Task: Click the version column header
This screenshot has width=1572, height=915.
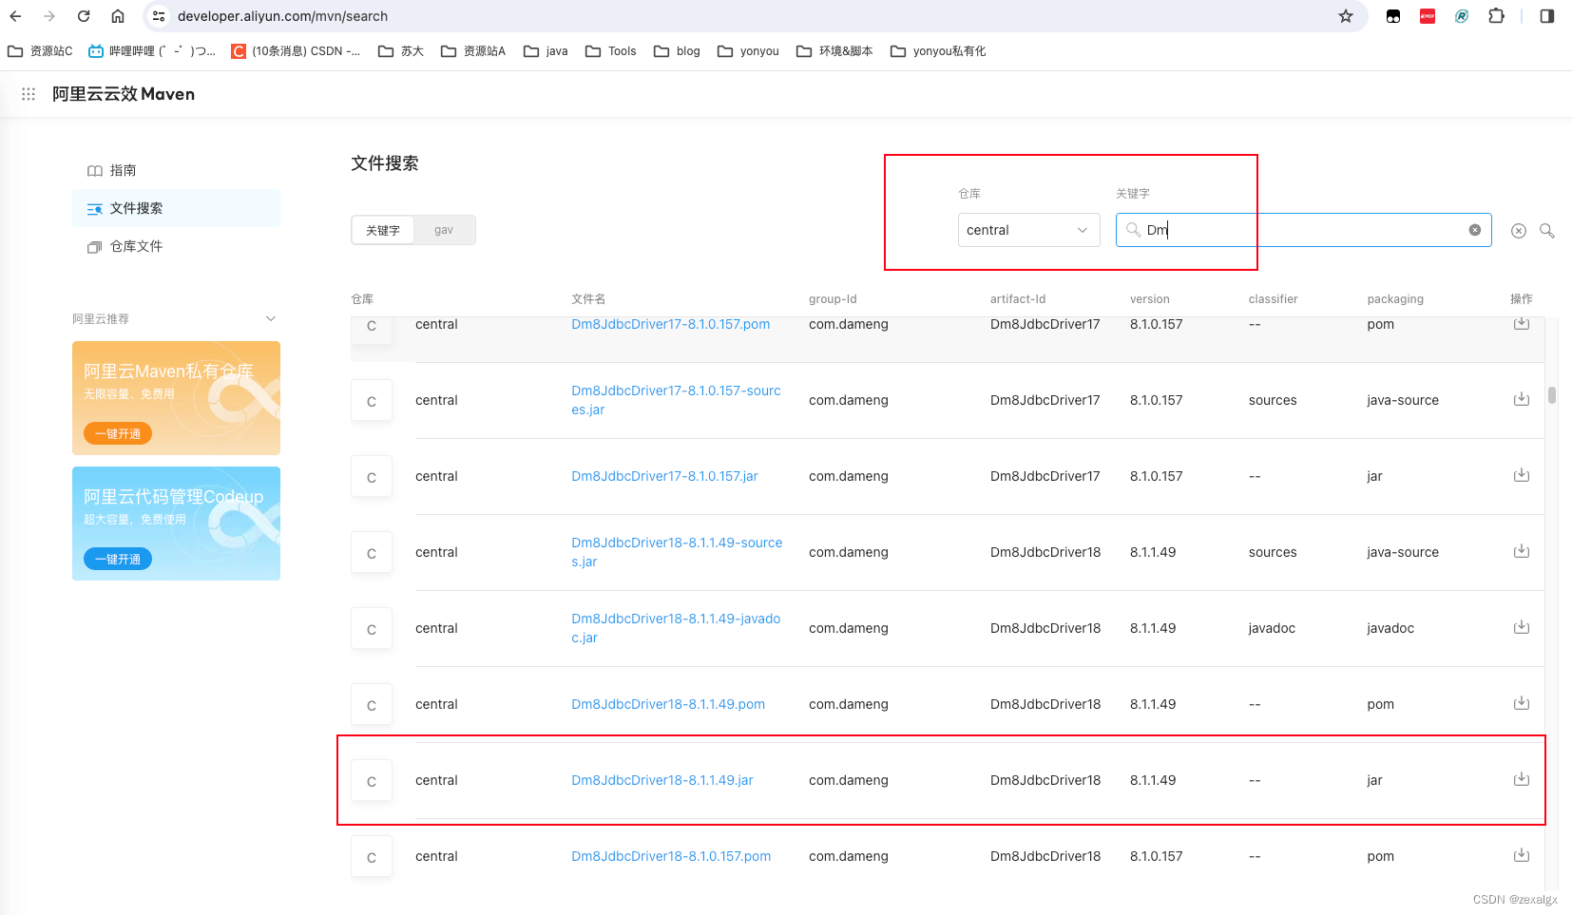Action: tap(1150, 298)
